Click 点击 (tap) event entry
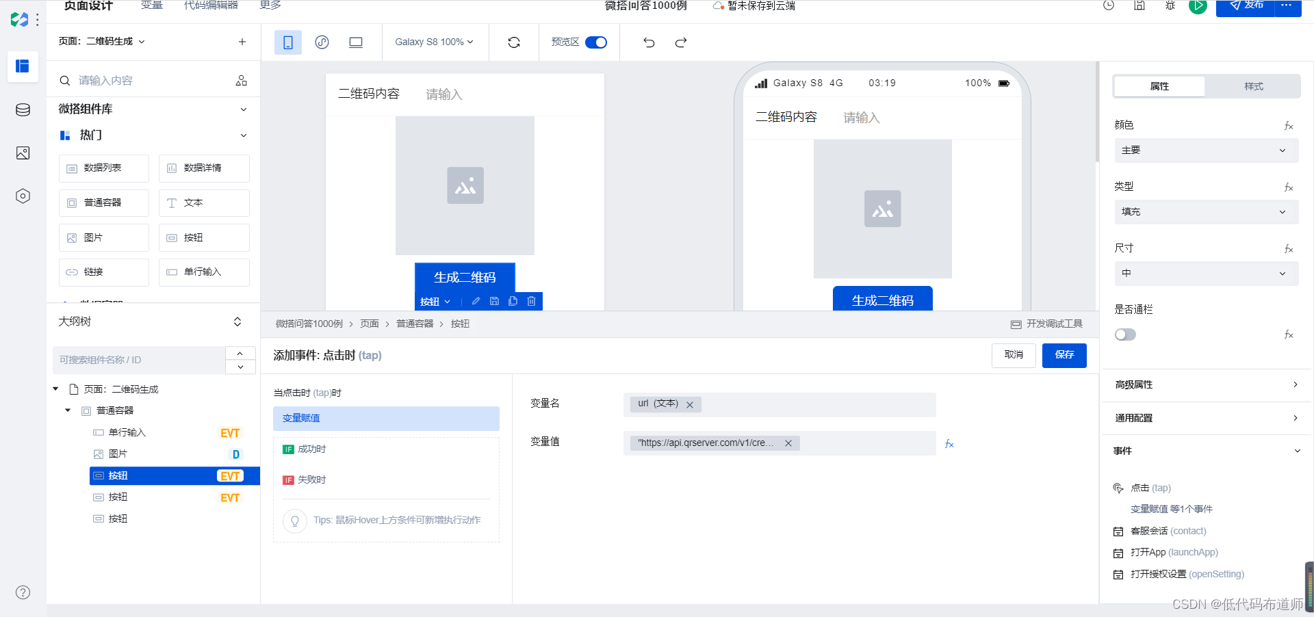This screenshot has width=1314, height=617. click(1150, 488)
